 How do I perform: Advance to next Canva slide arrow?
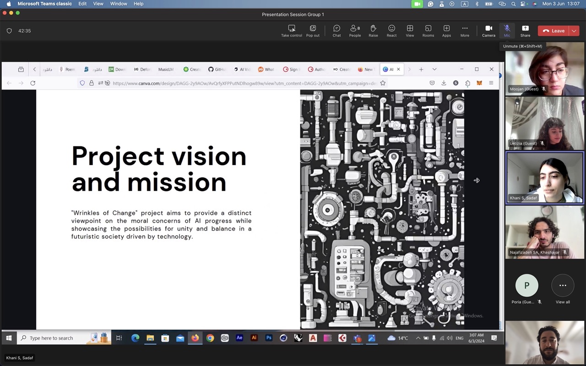pyautogui.click(x=477, y=180)
